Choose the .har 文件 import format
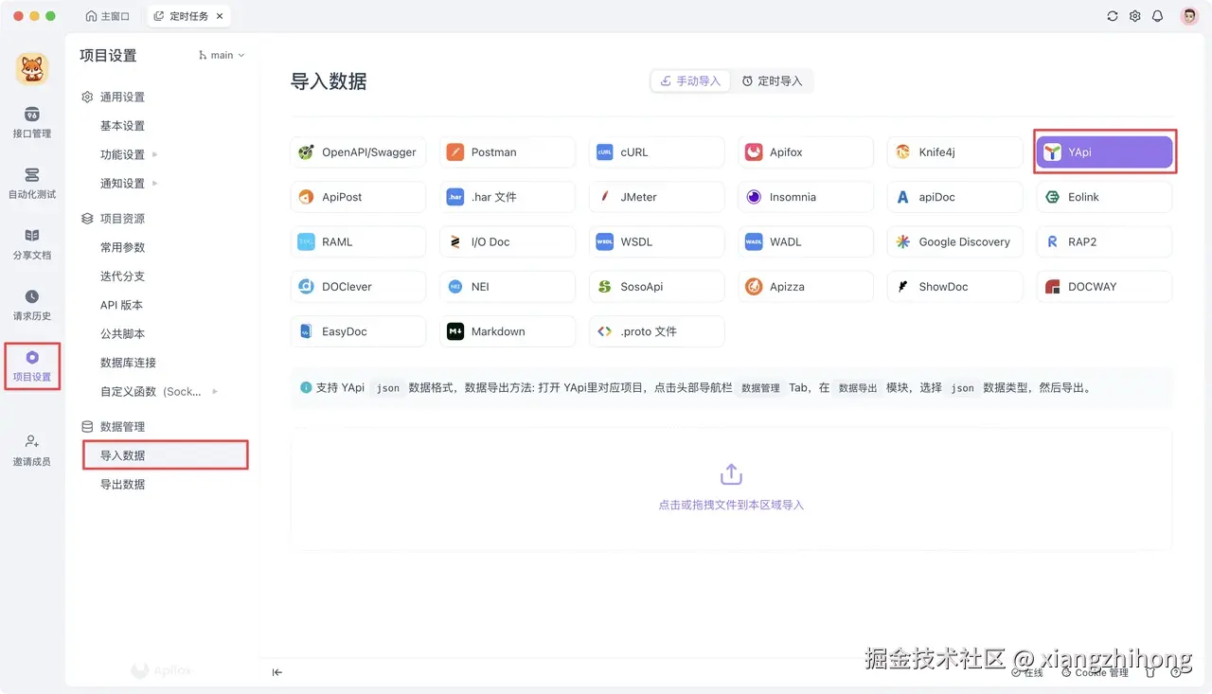This screenshot has height=694, width=1212. click(508, 197)
